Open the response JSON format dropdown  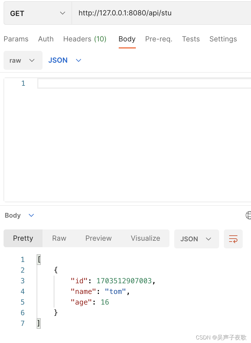click(196, 239)
